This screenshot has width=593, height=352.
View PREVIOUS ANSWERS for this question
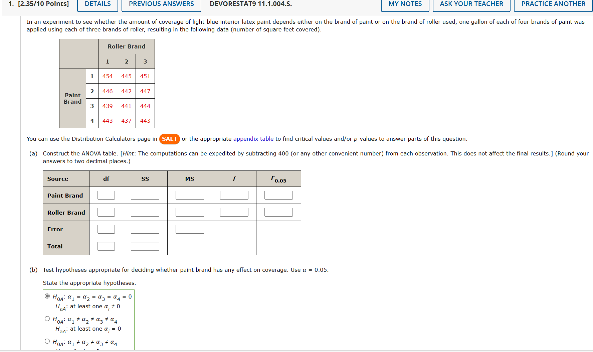(x=161, y=4)
